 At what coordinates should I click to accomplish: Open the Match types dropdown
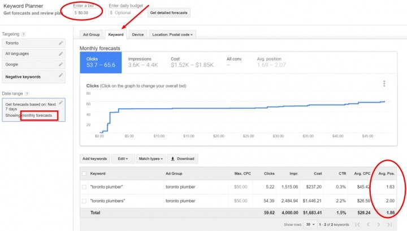(x=150, y=158)
